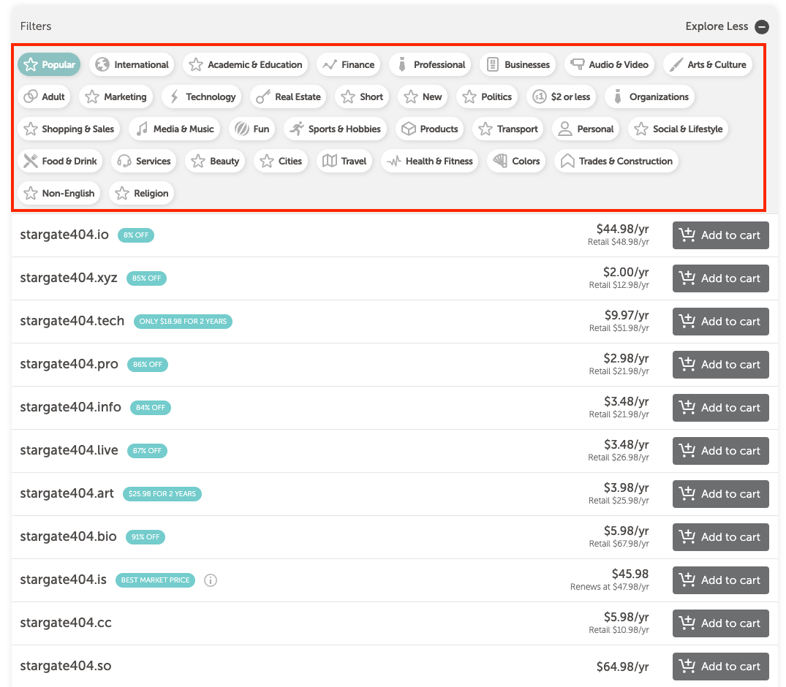The width and height of the screenshot is (786, 687).
Task: Toggle the $2 or less price filter
Action: tap(562, 97)
